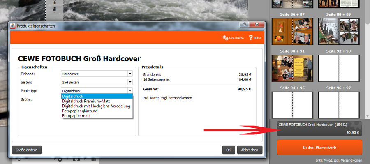
Task: Select Digitaldruck mit Hochglanz-Veredelung option
Action: [97, 106]
